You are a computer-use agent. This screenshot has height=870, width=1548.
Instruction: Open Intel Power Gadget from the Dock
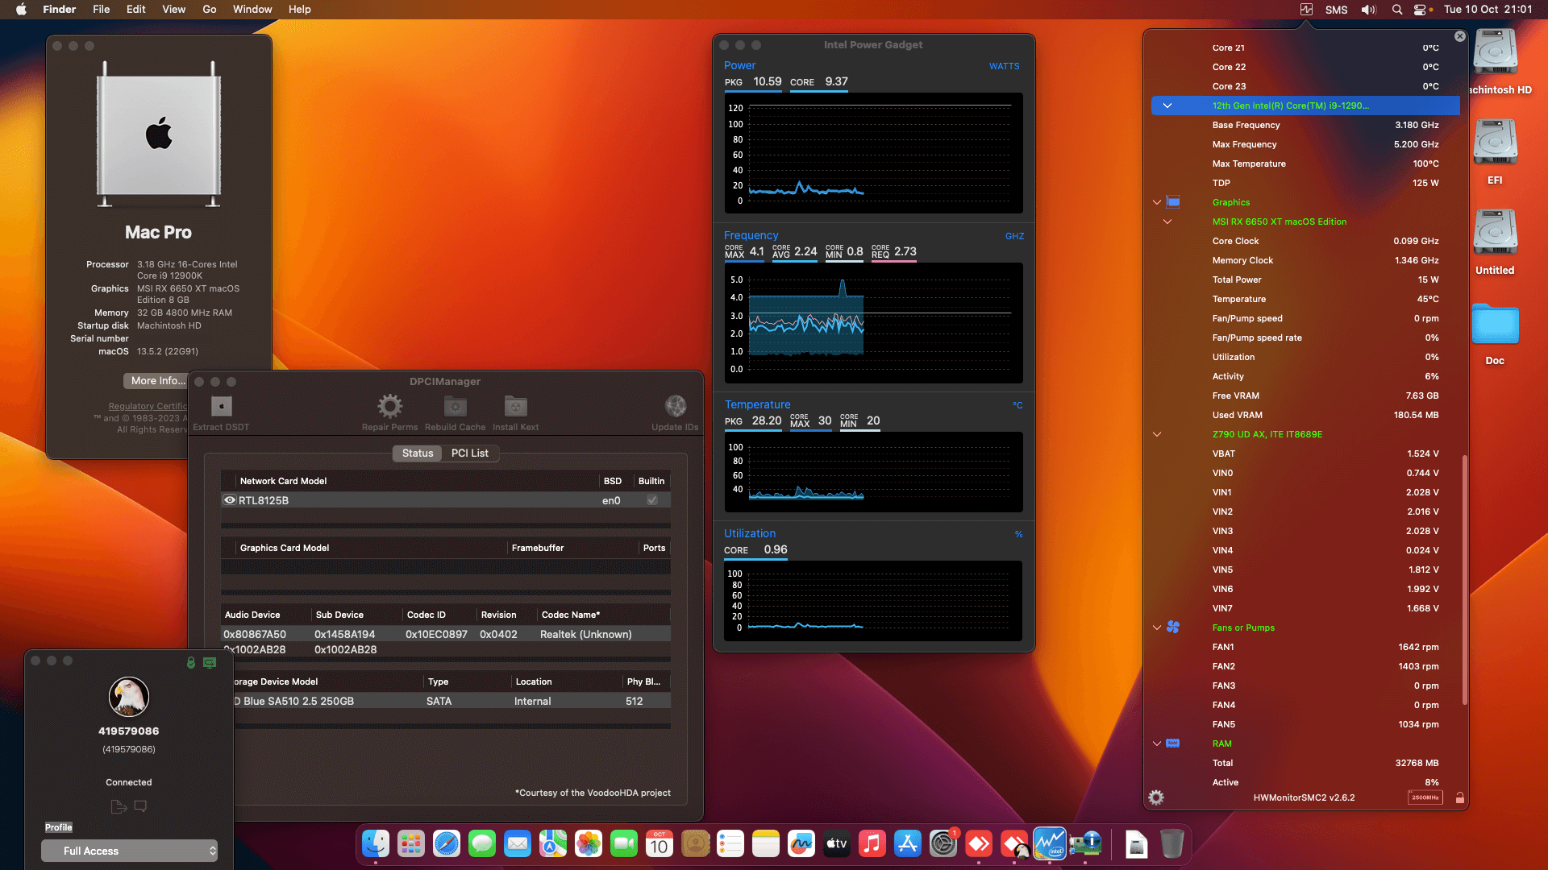[x=1050, y=843]
